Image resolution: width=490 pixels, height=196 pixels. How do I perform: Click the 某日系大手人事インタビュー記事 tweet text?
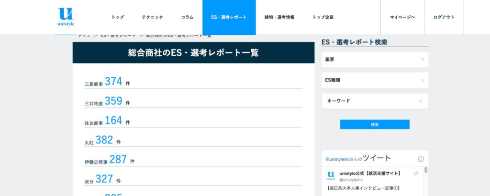tap(363, 188)
